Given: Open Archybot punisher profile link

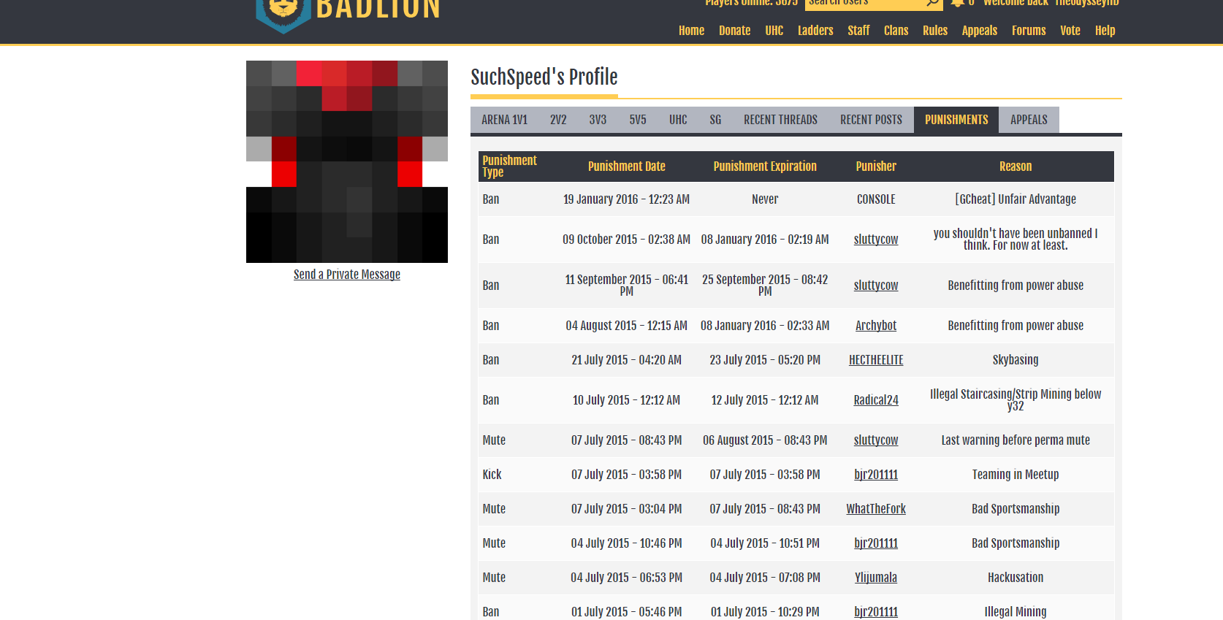Looking at the screenshot, I should (876, 326).
